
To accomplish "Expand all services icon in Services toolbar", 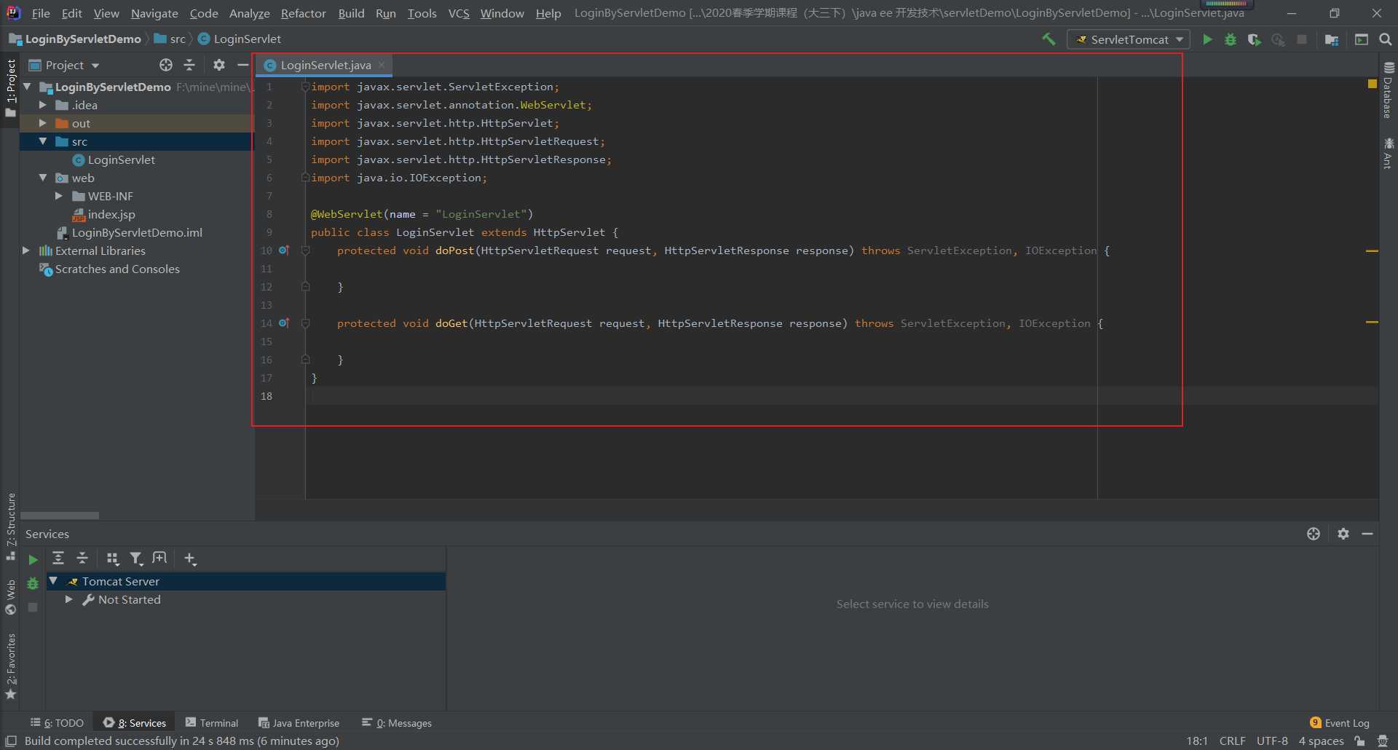I will point(58,558).
